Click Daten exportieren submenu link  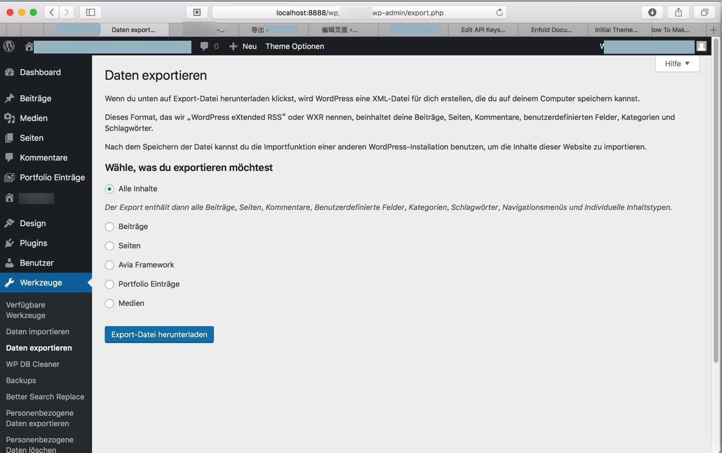coord(39,348)
